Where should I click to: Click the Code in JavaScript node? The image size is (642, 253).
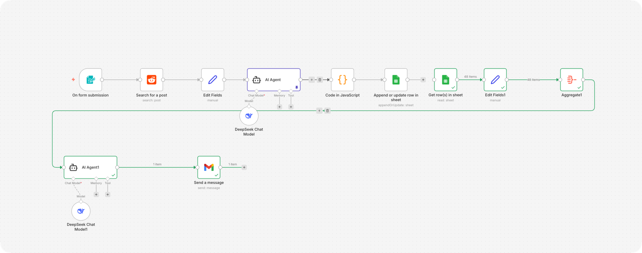click(x=342, y=80)
